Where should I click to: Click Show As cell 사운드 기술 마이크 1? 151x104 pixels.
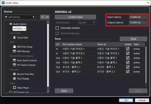108,49
